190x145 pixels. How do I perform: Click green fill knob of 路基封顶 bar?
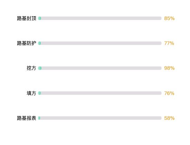[x=39, y=18]
